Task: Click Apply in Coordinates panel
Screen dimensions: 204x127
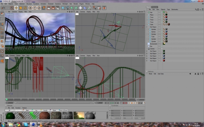Action: point(140,118)
